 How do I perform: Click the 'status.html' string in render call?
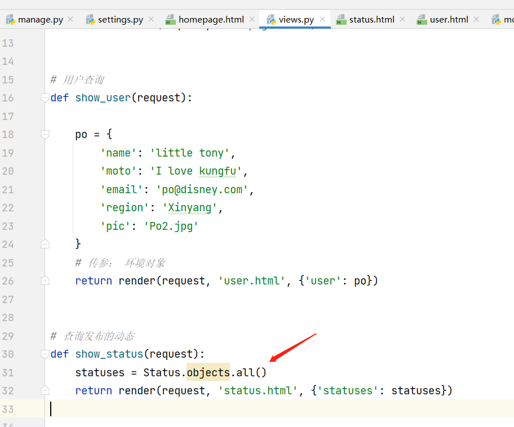258,390
